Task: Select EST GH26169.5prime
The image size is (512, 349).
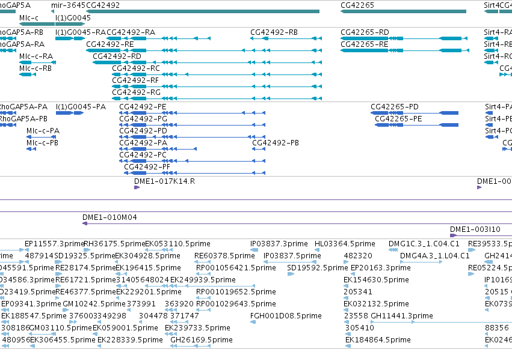Action: tap(202, 341)
